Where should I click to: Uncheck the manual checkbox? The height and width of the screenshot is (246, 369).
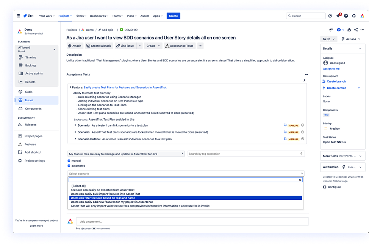(69, 161)
